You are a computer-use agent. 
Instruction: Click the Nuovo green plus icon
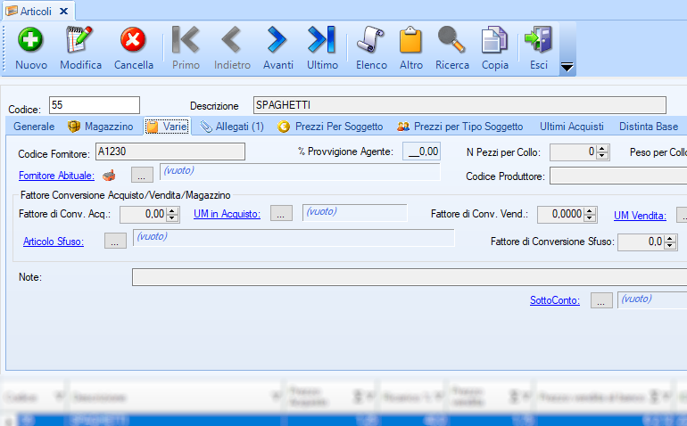31,41
